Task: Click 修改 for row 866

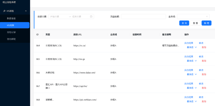Action: tap(201, 70)
